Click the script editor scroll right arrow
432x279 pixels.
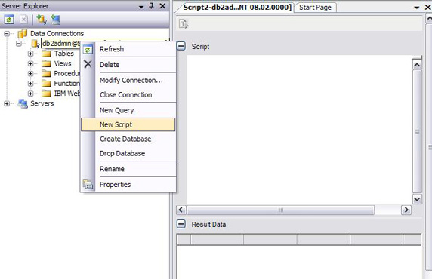pos(406,210)
